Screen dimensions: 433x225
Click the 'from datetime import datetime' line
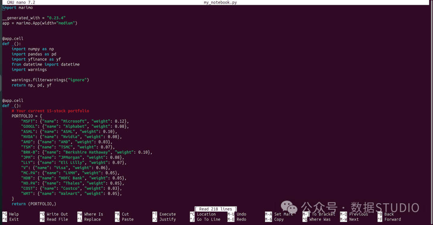pyautogui.click(x=46, y=65)
